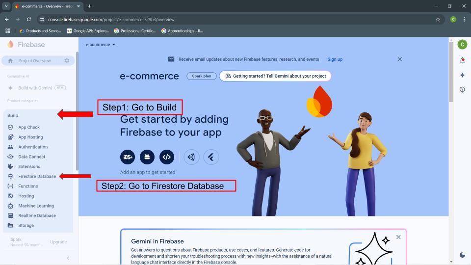Open Professional Certification bookmark

pos(135,30)
